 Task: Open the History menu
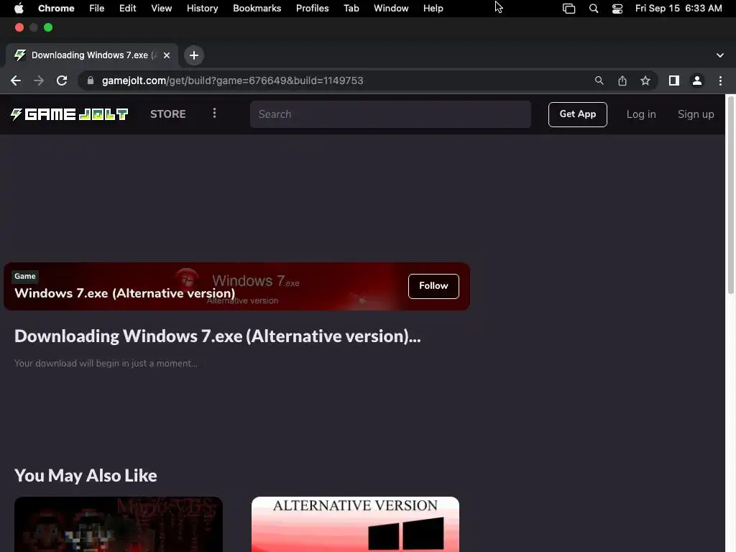pyautogui.click(x=202, y=9)
